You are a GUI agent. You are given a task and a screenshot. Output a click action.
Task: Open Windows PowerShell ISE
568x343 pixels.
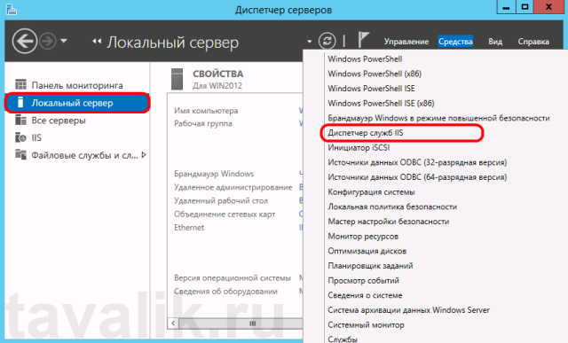pyautogui.click(x=371, y=89)
